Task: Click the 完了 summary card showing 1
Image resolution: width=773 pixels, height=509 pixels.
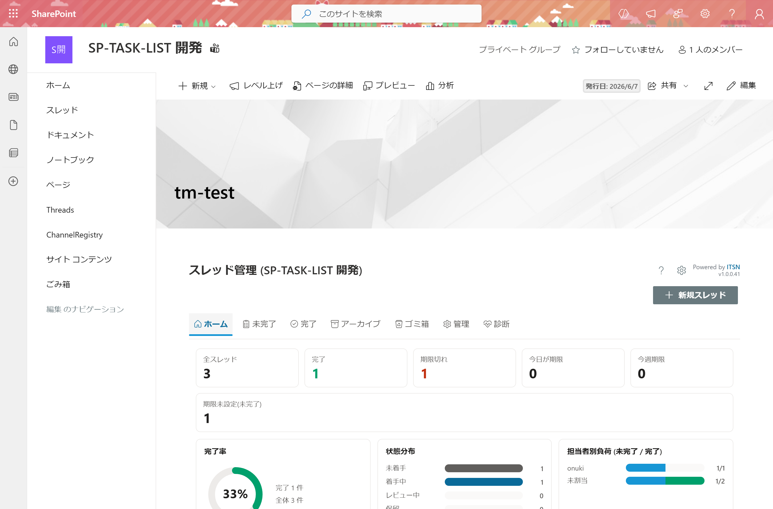Action: click(x=356, y=368)
